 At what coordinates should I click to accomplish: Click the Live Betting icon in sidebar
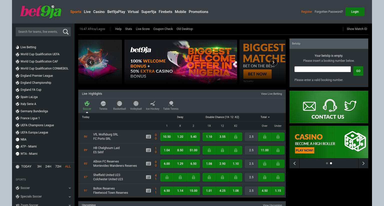[17, 47]
